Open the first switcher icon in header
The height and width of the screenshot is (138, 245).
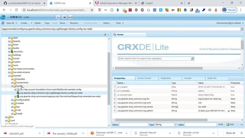[58, 17]
